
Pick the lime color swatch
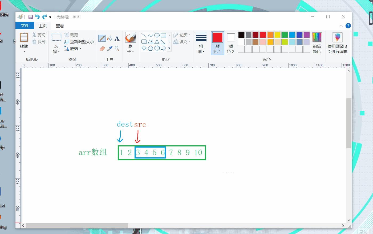tap(285, 42)
